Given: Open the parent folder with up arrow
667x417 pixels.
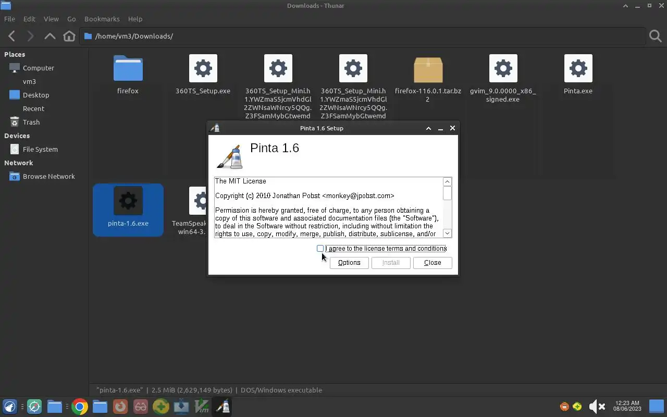Looking at the screenshot, I should pos(50,36).
